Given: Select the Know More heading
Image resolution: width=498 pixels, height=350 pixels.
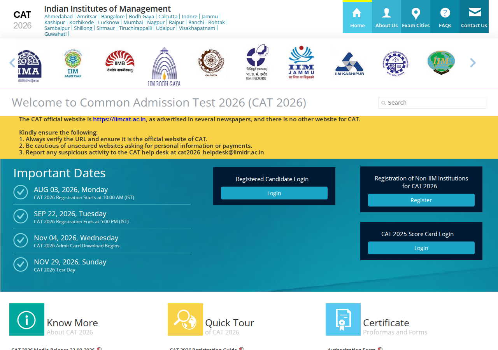Looking at the screenshot, I should (72, 323).
